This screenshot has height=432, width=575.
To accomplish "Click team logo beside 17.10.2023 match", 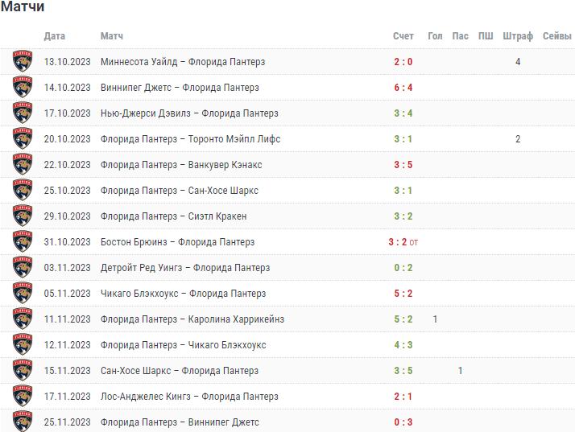I will click(x=23, y=113).
